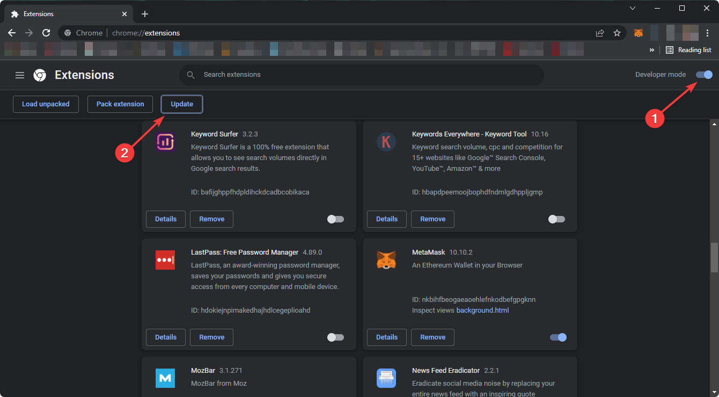Bookmark this page with the star icon

(617, 33)
